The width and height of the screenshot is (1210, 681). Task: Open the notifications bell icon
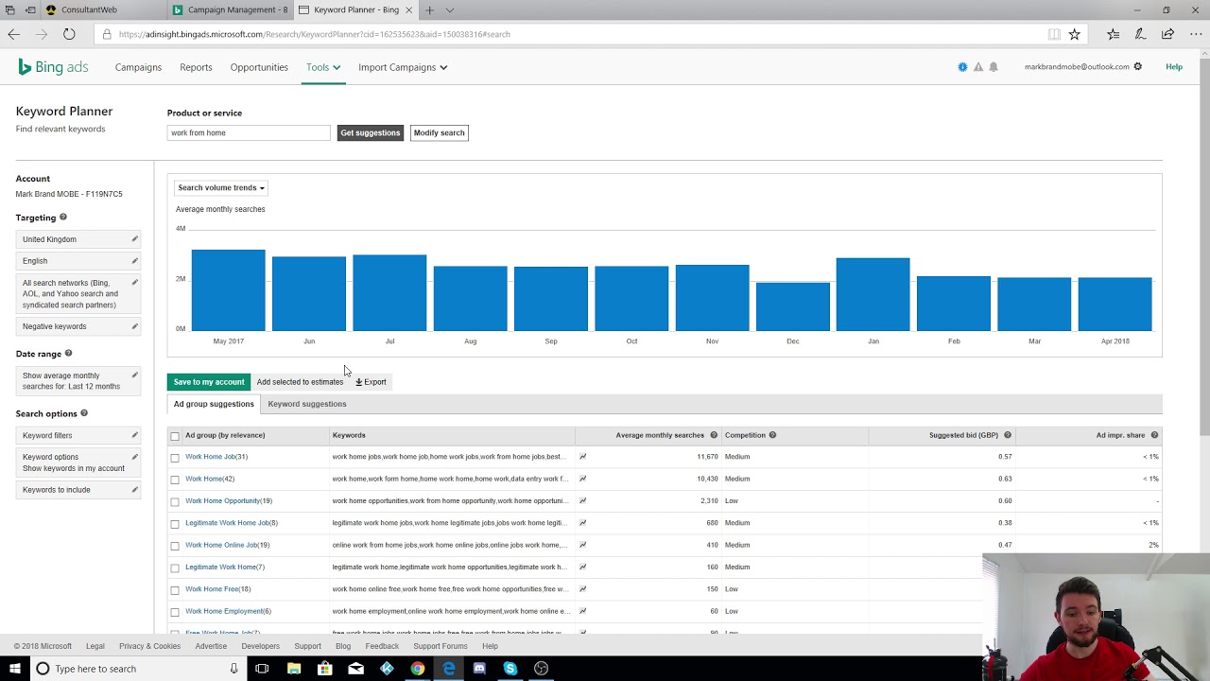994,67
